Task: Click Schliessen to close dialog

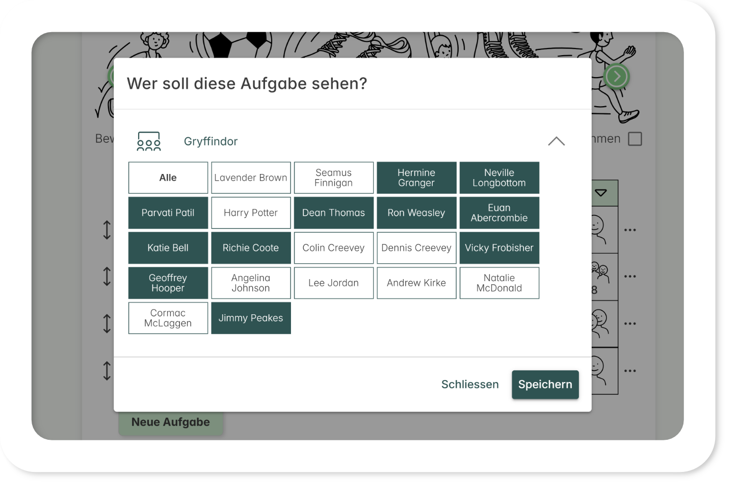Action: tap(470, 384)
